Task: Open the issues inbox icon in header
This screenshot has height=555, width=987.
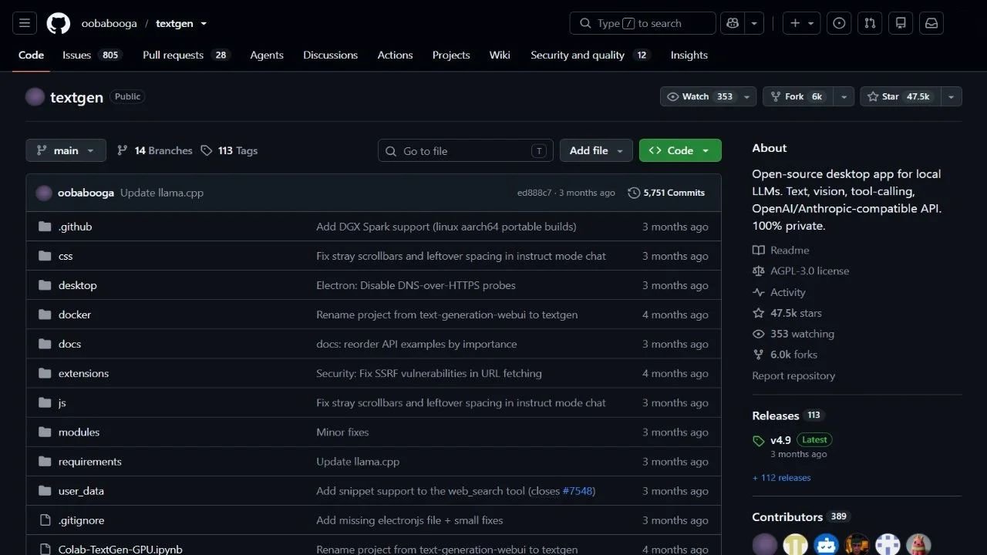Action: pyautogui.click(x=839, y=23)
